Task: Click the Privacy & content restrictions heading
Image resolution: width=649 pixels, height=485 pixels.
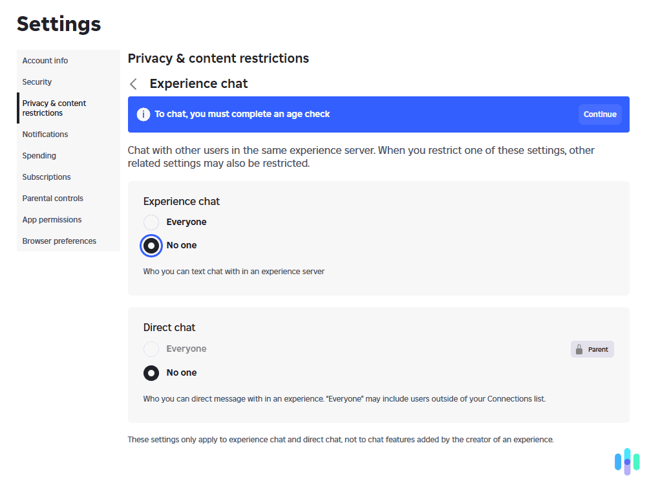Action: [x=218, y=59]
